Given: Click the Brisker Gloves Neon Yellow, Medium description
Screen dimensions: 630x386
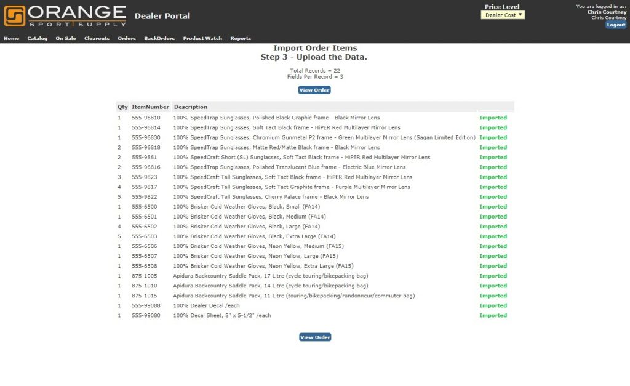Looking at the screenshot, I should pos(258,246).
